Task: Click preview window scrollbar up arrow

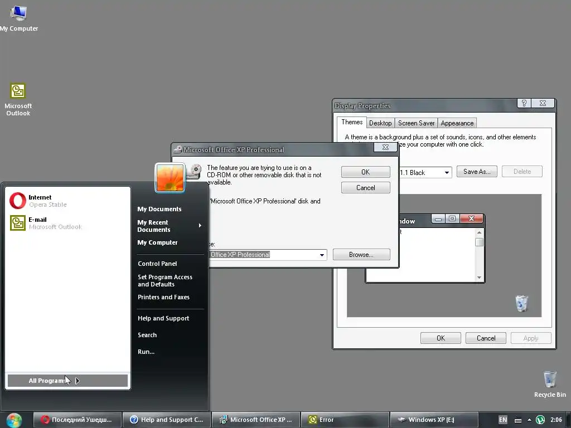Action: (479, 232)
